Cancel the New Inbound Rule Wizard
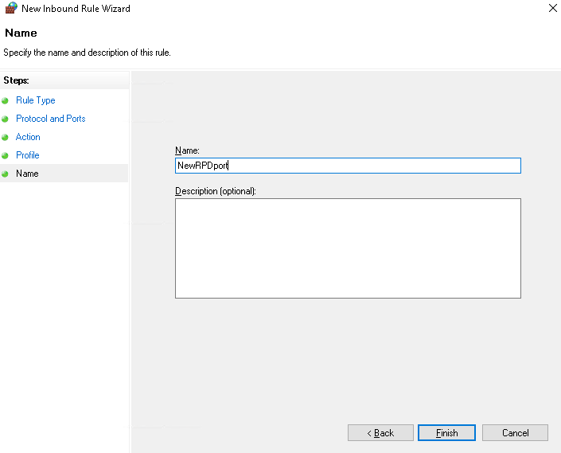The height and width of the screenshot is (453, 561). [x=515, y=433]
